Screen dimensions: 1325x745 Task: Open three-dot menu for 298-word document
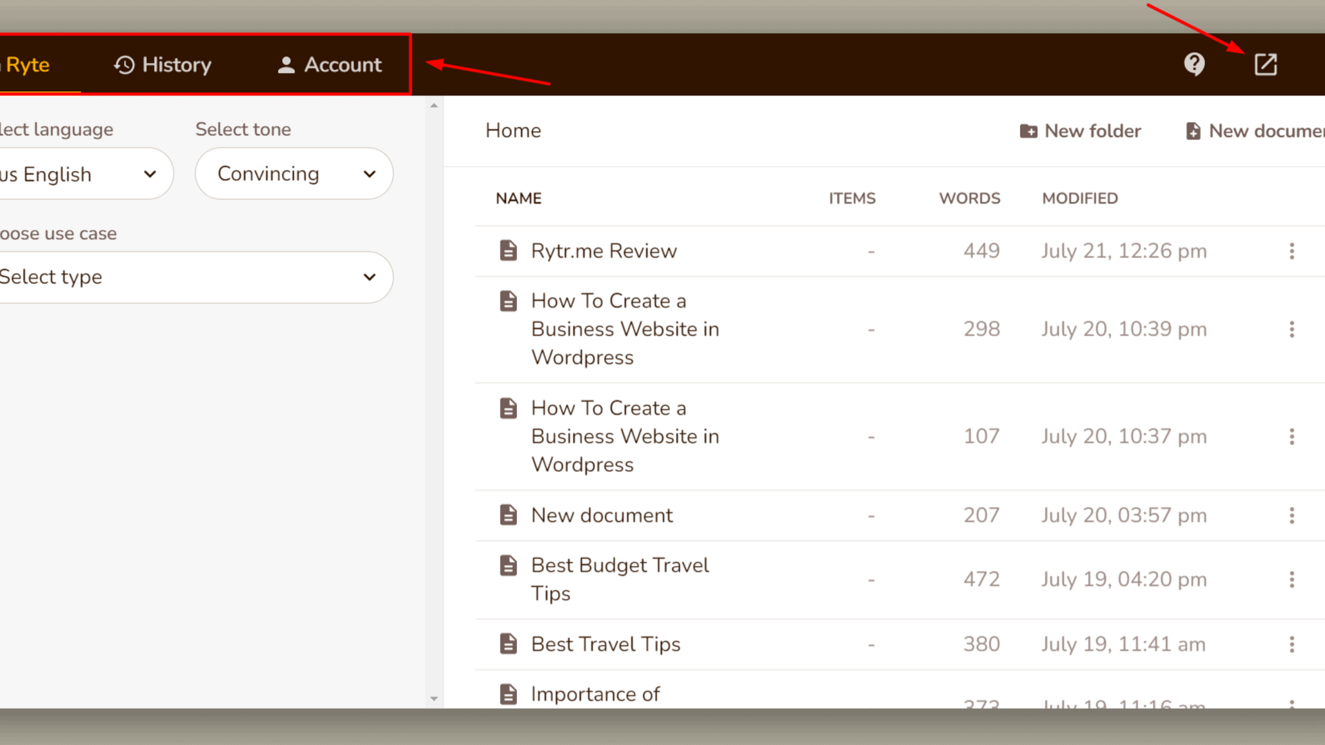[x=1291, y=329]
